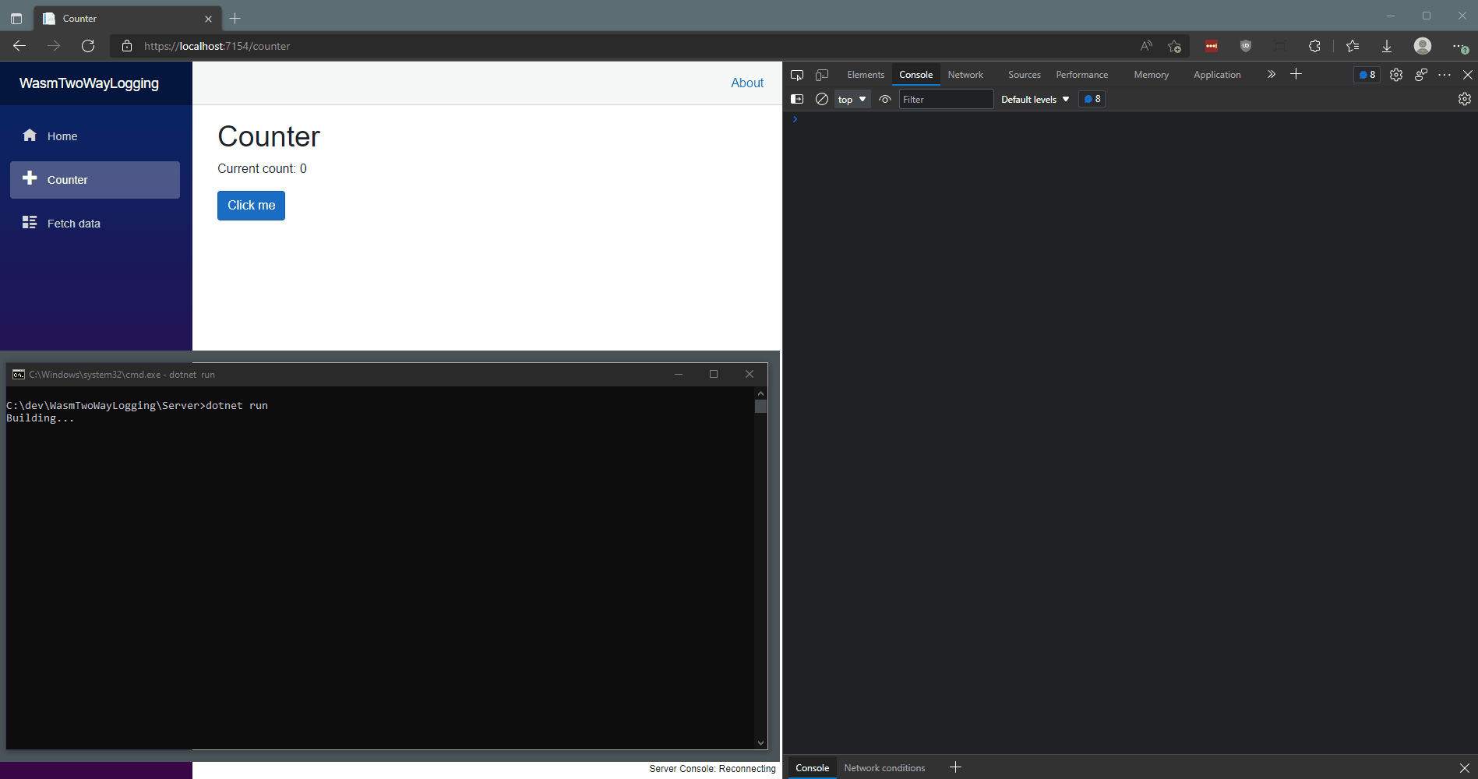Open DevTools settings gear
Image resolution: width=1478 pixels, height=779 pixels.
tap(1395, 74)
